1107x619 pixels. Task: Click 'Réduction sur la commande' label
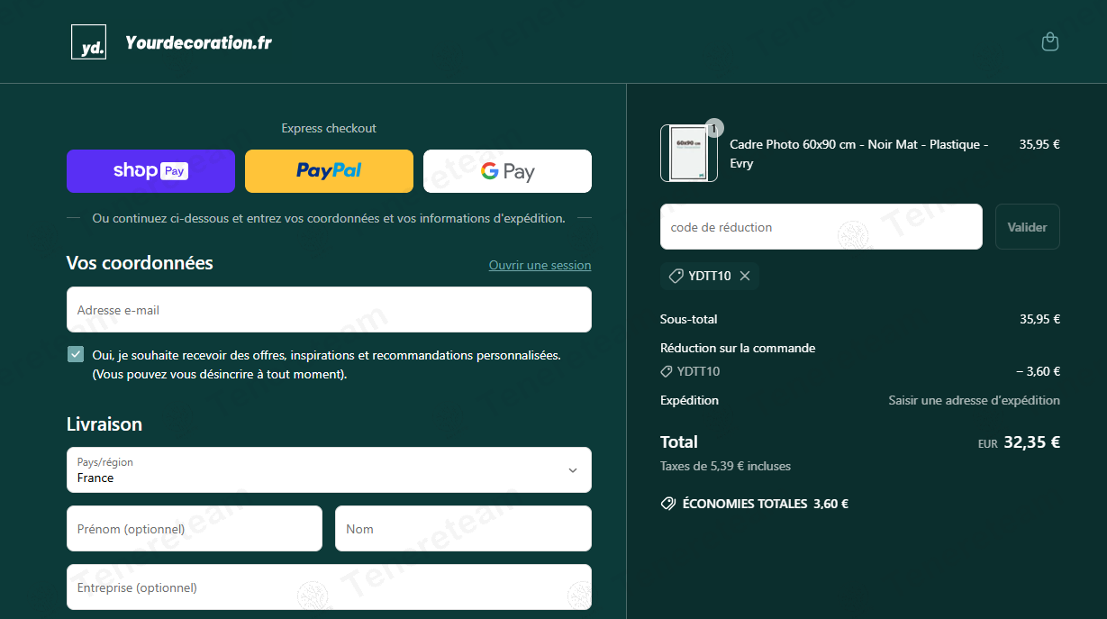tap(738, 348)
